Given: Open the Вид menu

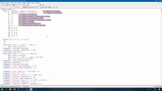Looking at the screenshot, I should 16,3.
